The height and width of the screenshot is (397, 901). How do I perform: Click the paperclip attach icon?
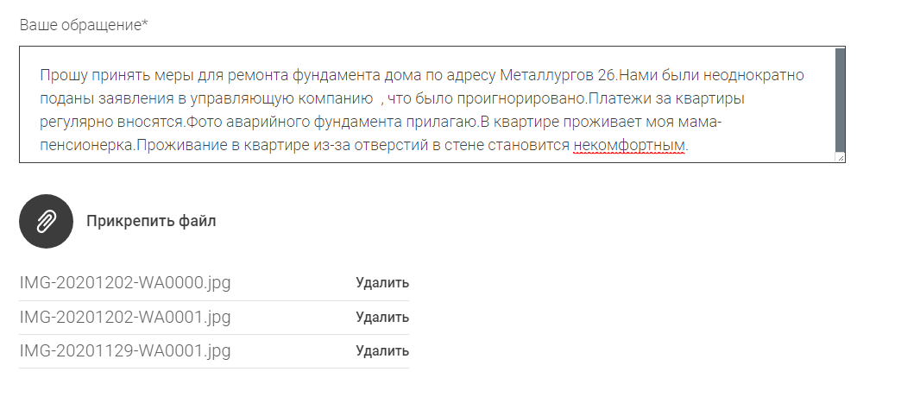coord(46,221)
